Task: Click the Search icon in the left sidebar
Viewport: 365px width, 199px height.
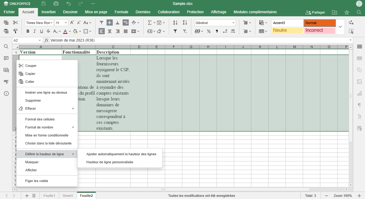Action: coord(6,47)
